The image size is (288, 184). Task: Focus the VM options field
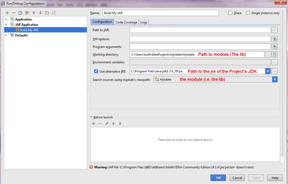[200, 39]
